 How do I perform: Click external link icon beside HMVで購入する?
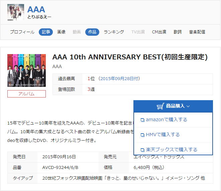click(x=142, y=135)
